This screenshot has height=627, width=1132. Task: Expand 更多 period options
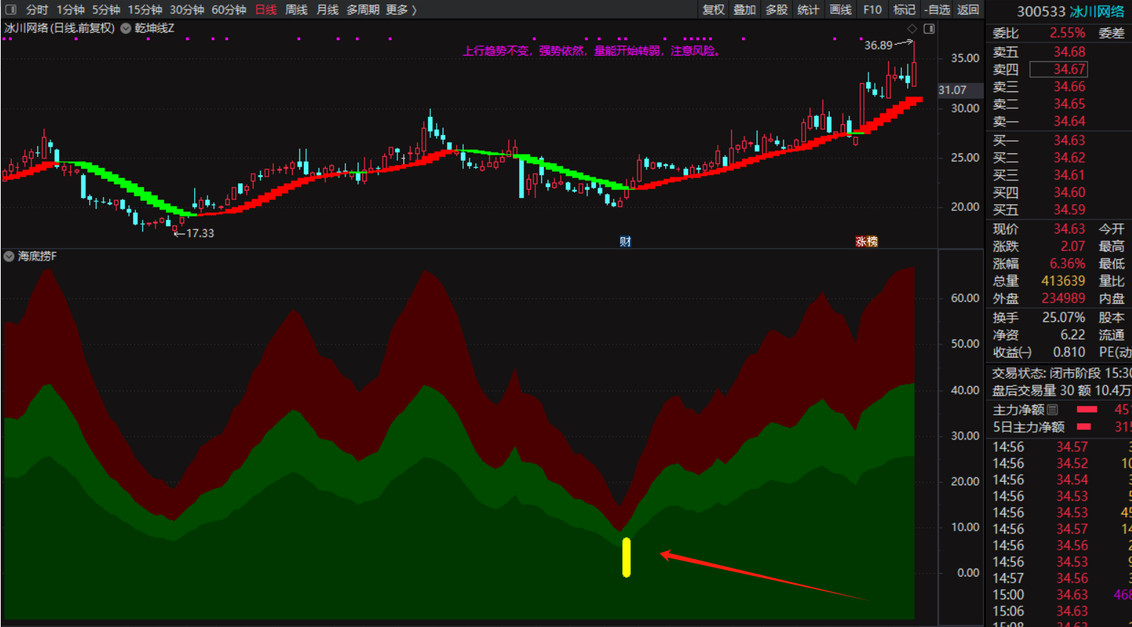pos(401,9)
